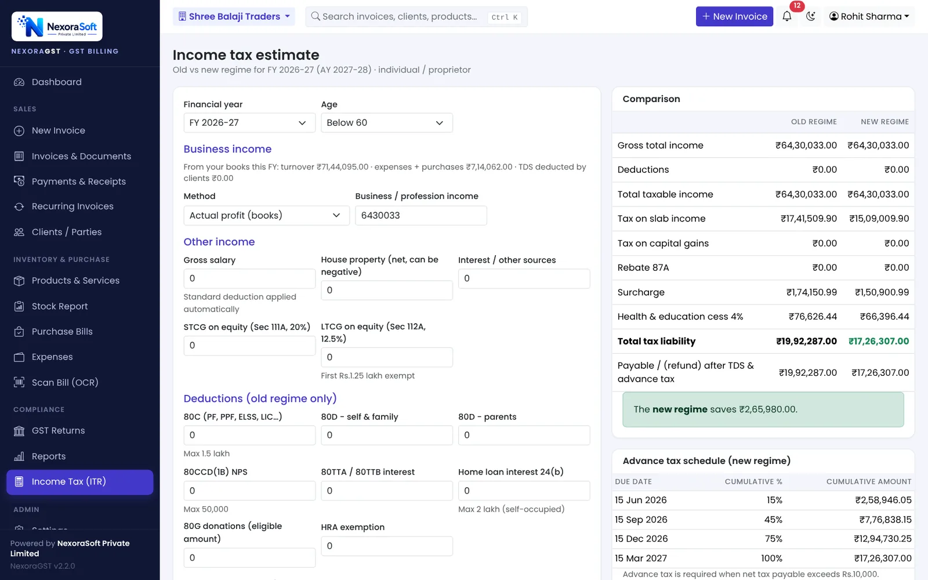The width and height of the screenshot is (928, 580).
Task: Expand the Financial year dropdown
Action: click(249, 123)
